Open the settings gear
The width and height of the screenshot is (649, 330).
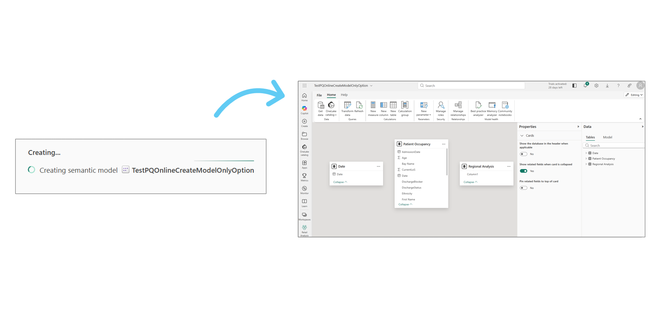click(597, 86)
